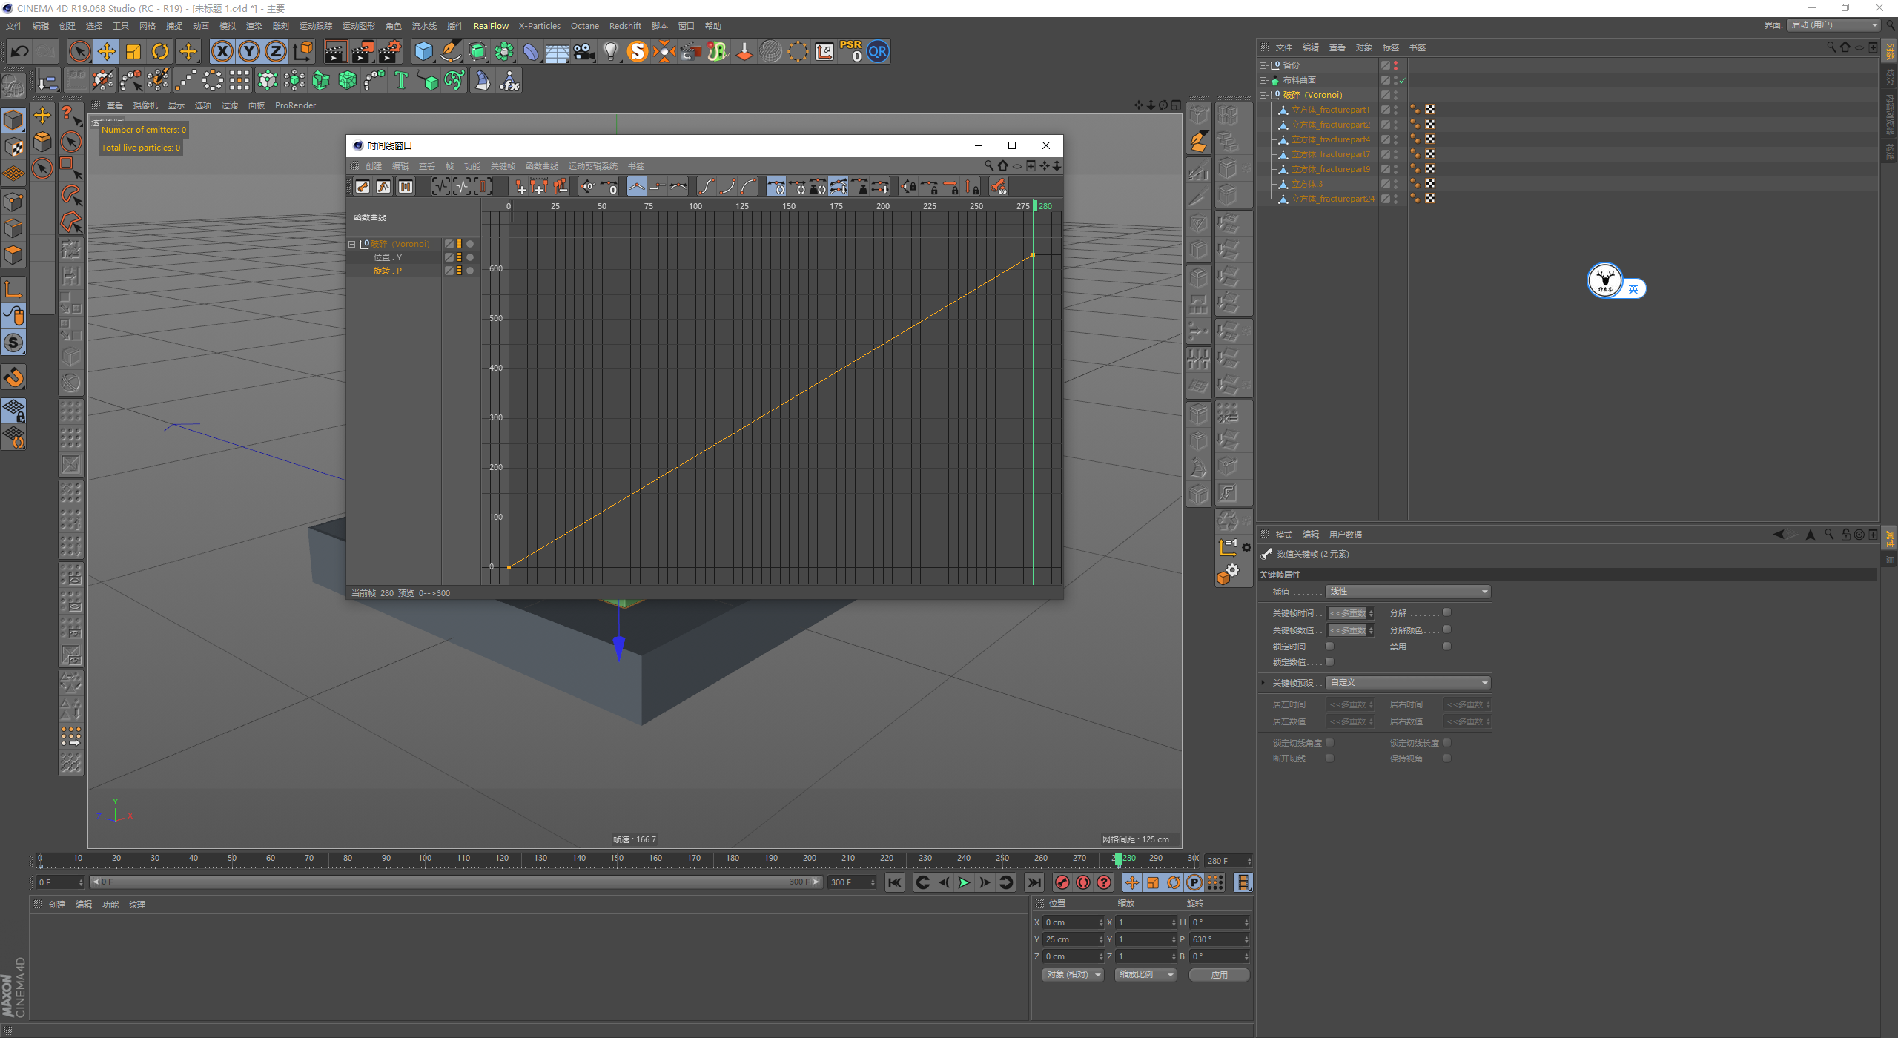The width and height of the screenshot is (1898, 1038).
Task: Open the 函数曲线 menu in the timeline window
Action: tap(541, 166)
